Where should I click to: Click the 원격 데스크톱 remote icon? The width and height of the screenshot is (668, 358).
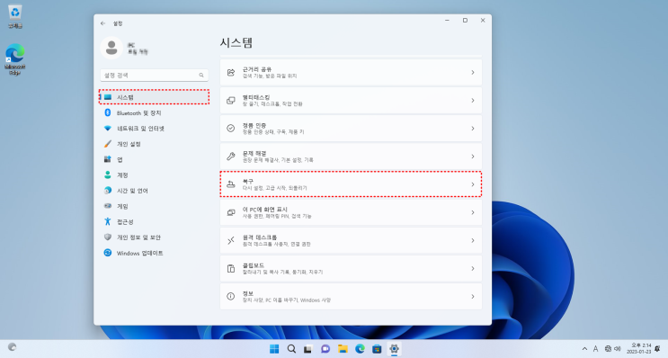tap(231, 240)
